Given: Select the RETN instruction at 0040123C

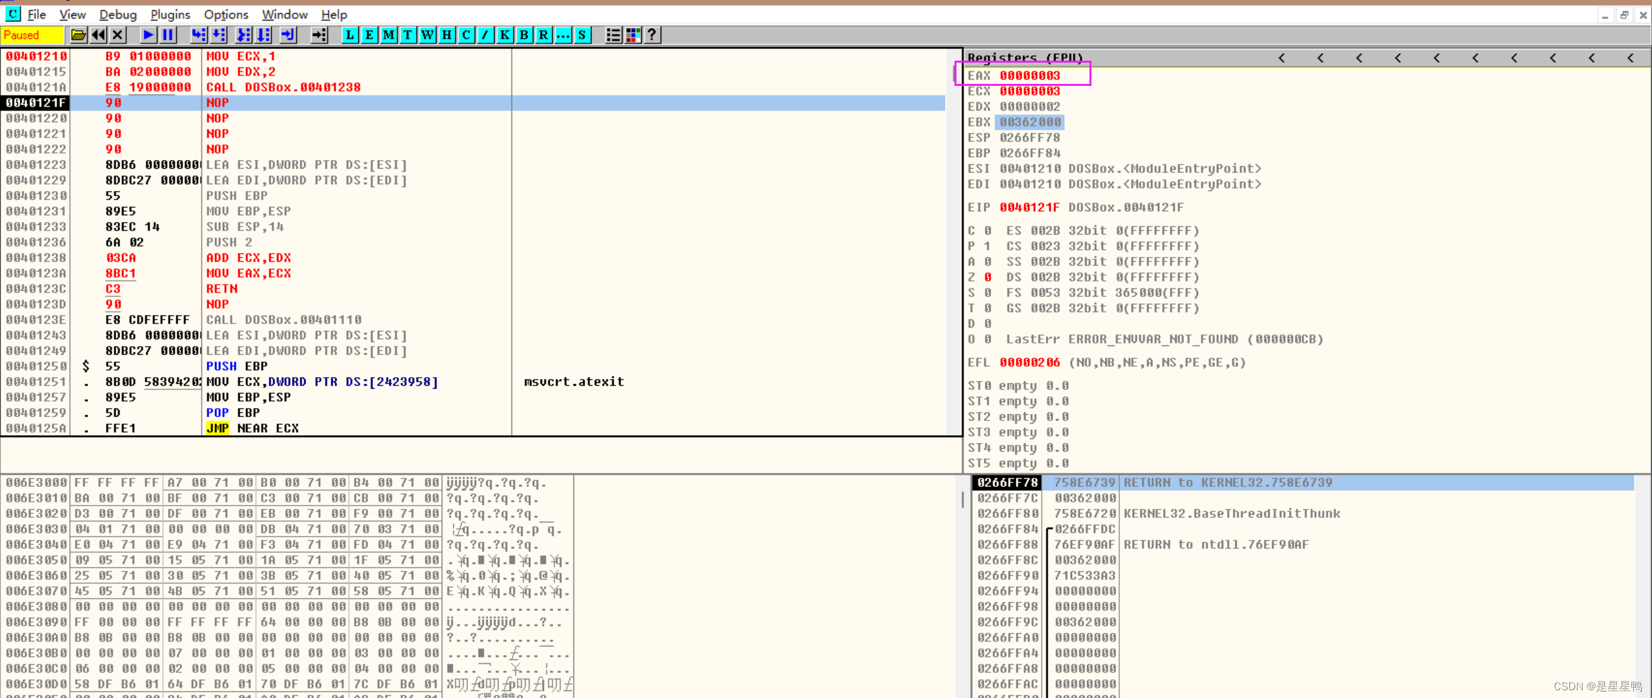Looking at the screenshot, I should 222,289.
